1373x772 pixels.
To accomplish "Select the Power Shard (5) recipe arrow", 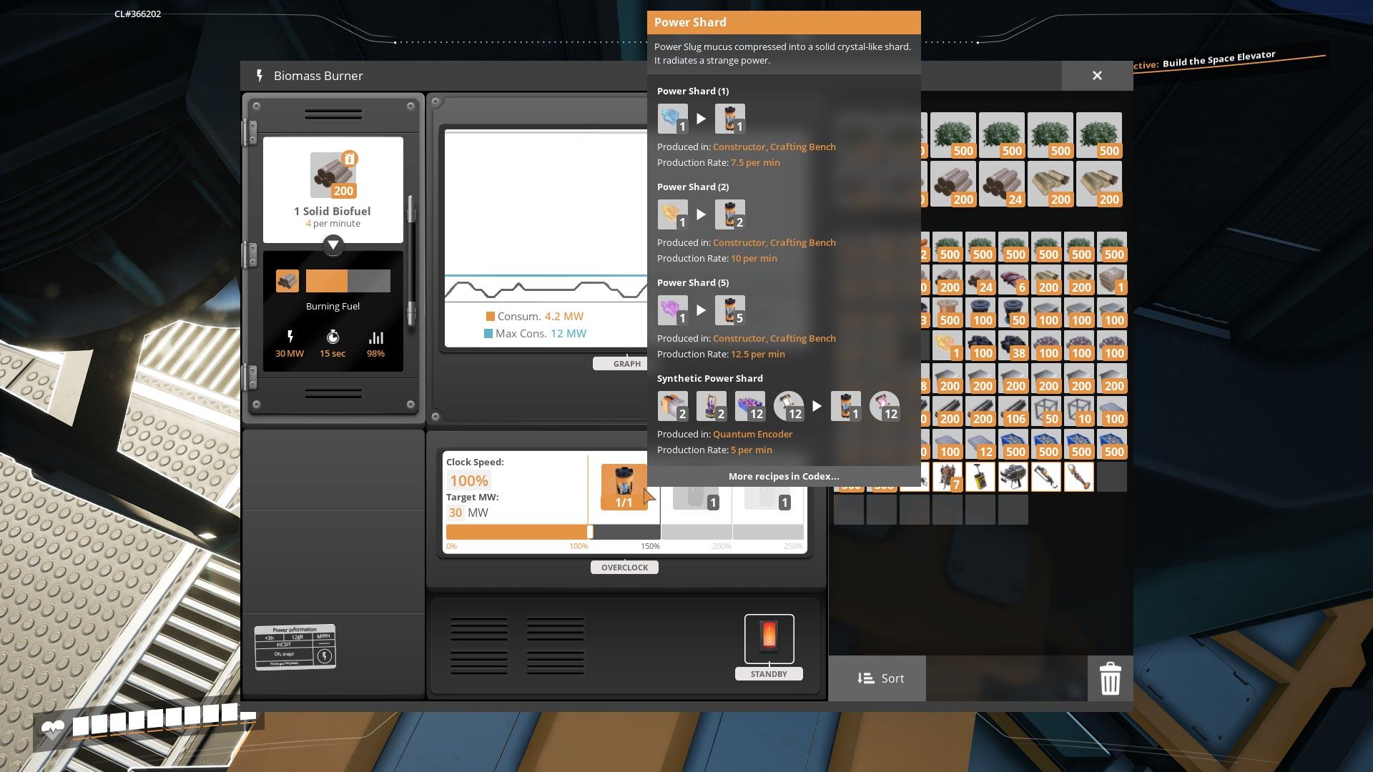I will pyautogui.click(x=701, y=308).
